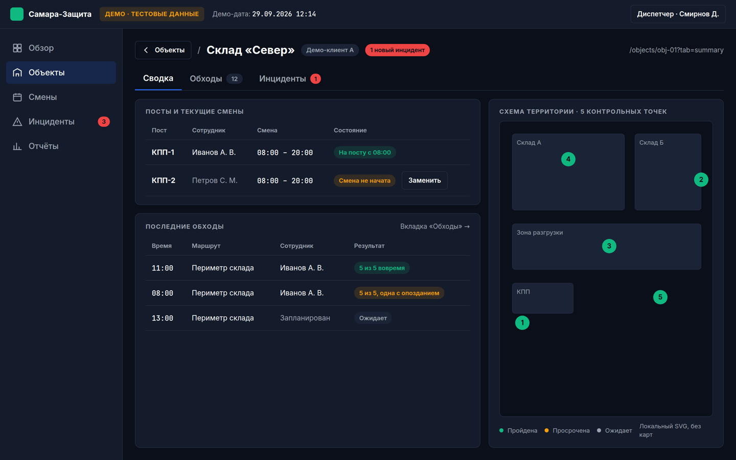Click the Инциденты warning triangle icon
The width and height of the screenshot is (736, 460).
pos(17,122)
